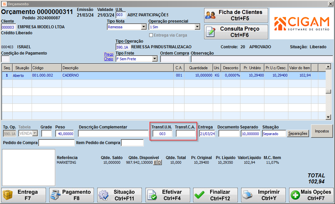Click the Preço Cheio link
The width and height of the screenshot is (335, 204).
click(x=109, y=57)
